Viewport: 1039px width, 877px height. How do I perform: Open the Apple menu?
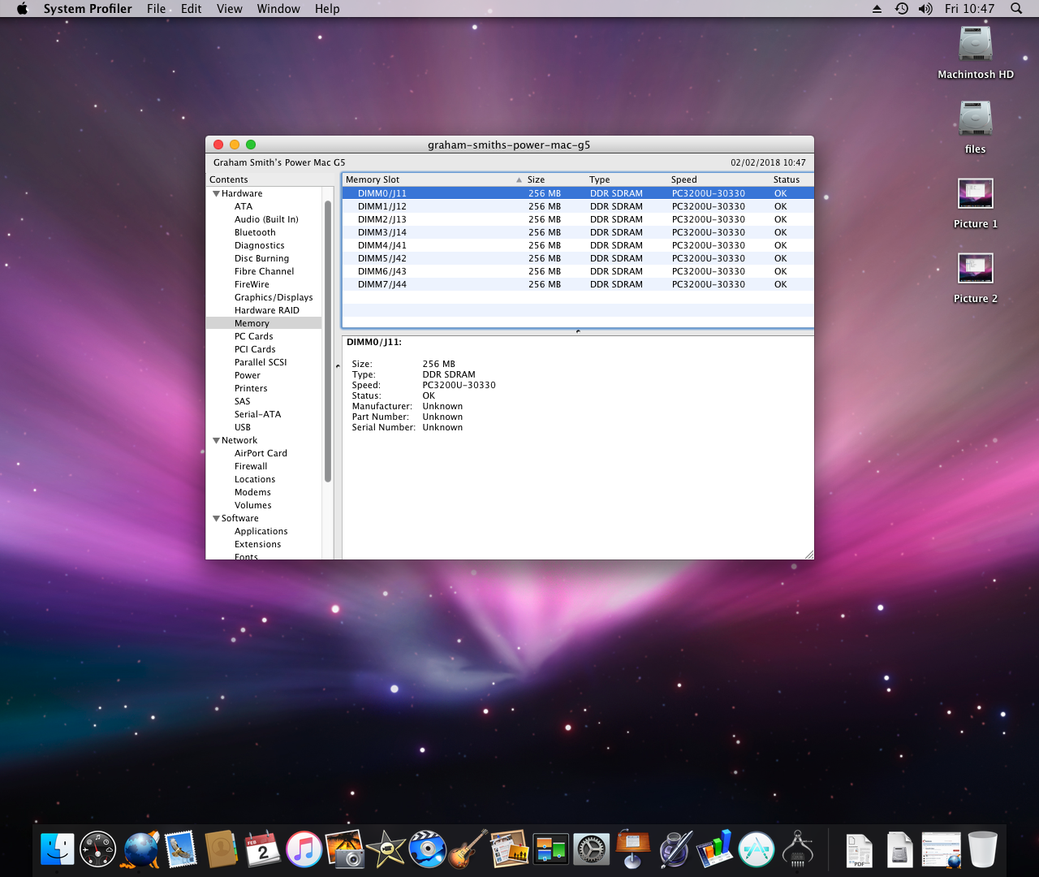pos(22,9)
